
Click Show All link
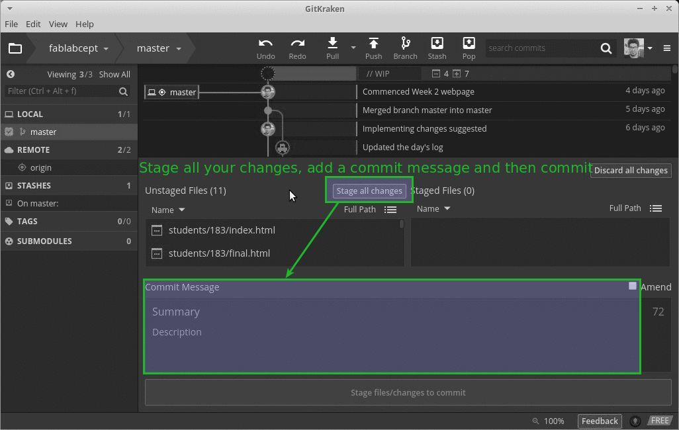114,75
